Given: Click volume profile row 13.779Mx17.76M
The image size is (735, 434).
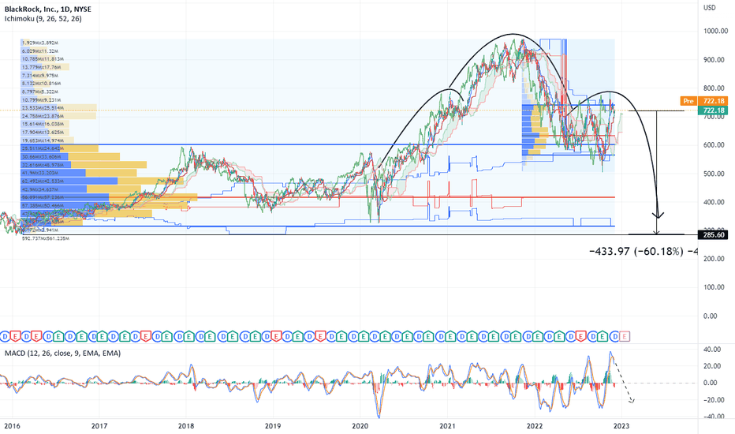Looking at the screenshot, I should [41, 67].
